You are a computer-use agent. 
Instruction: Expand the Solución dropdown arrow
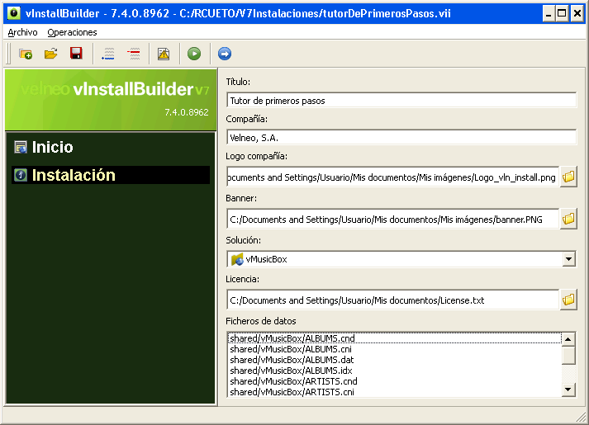click(x=568, y=259)
